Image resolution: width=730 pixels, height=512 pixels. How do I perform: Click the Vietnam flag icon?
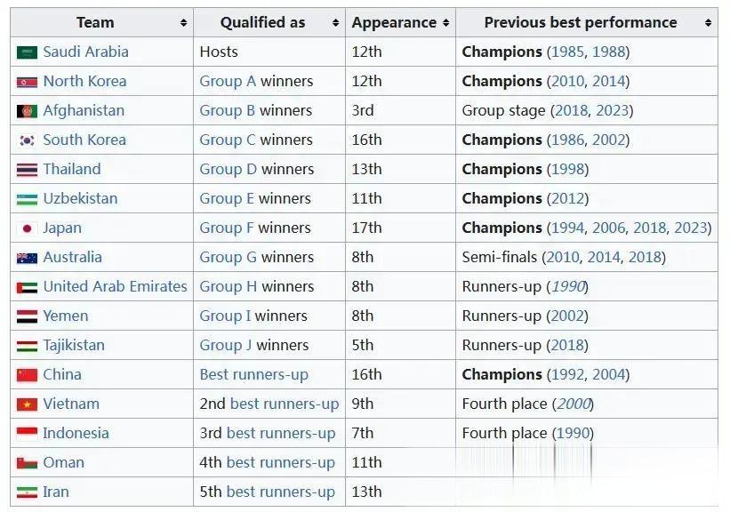pyautogui.click(x=27, y=404)
